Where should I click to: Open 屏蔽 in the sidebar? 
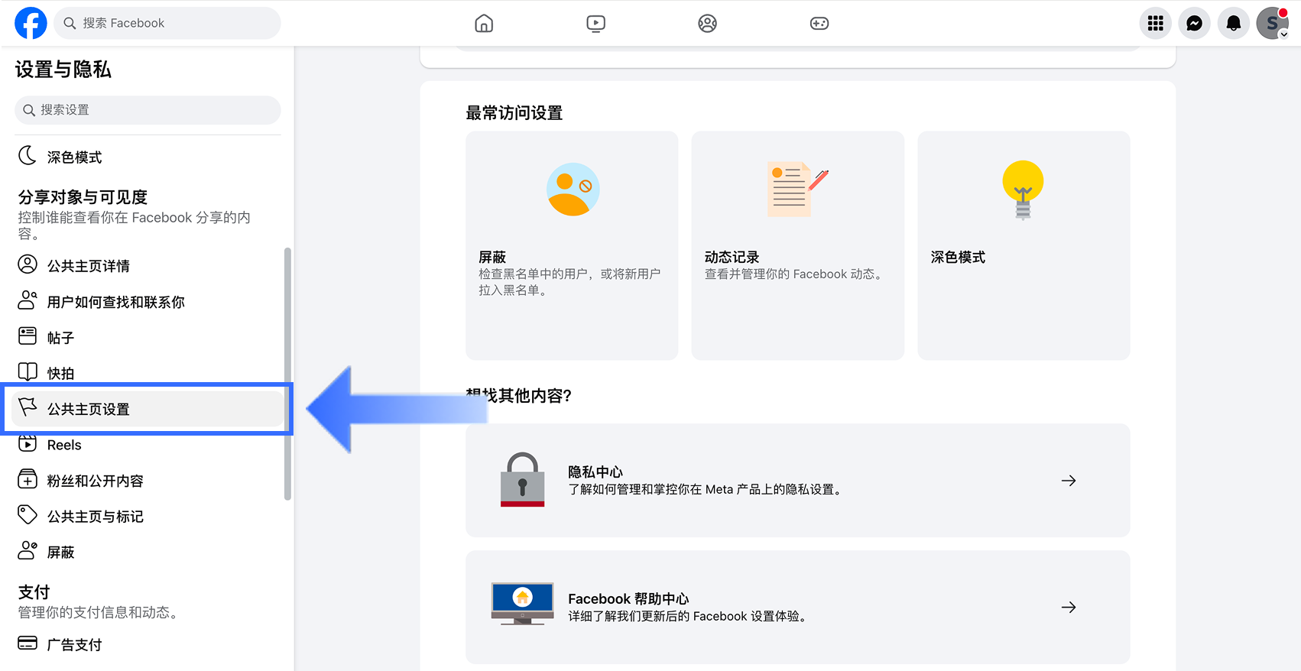click(148, 552)
